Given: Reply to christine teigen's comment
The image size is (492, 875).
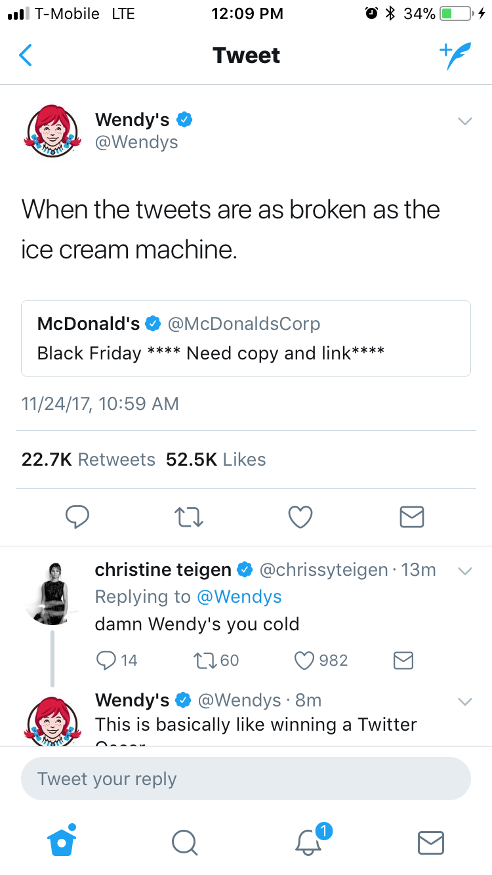Looking at the screenshot, I should [106, 660].
